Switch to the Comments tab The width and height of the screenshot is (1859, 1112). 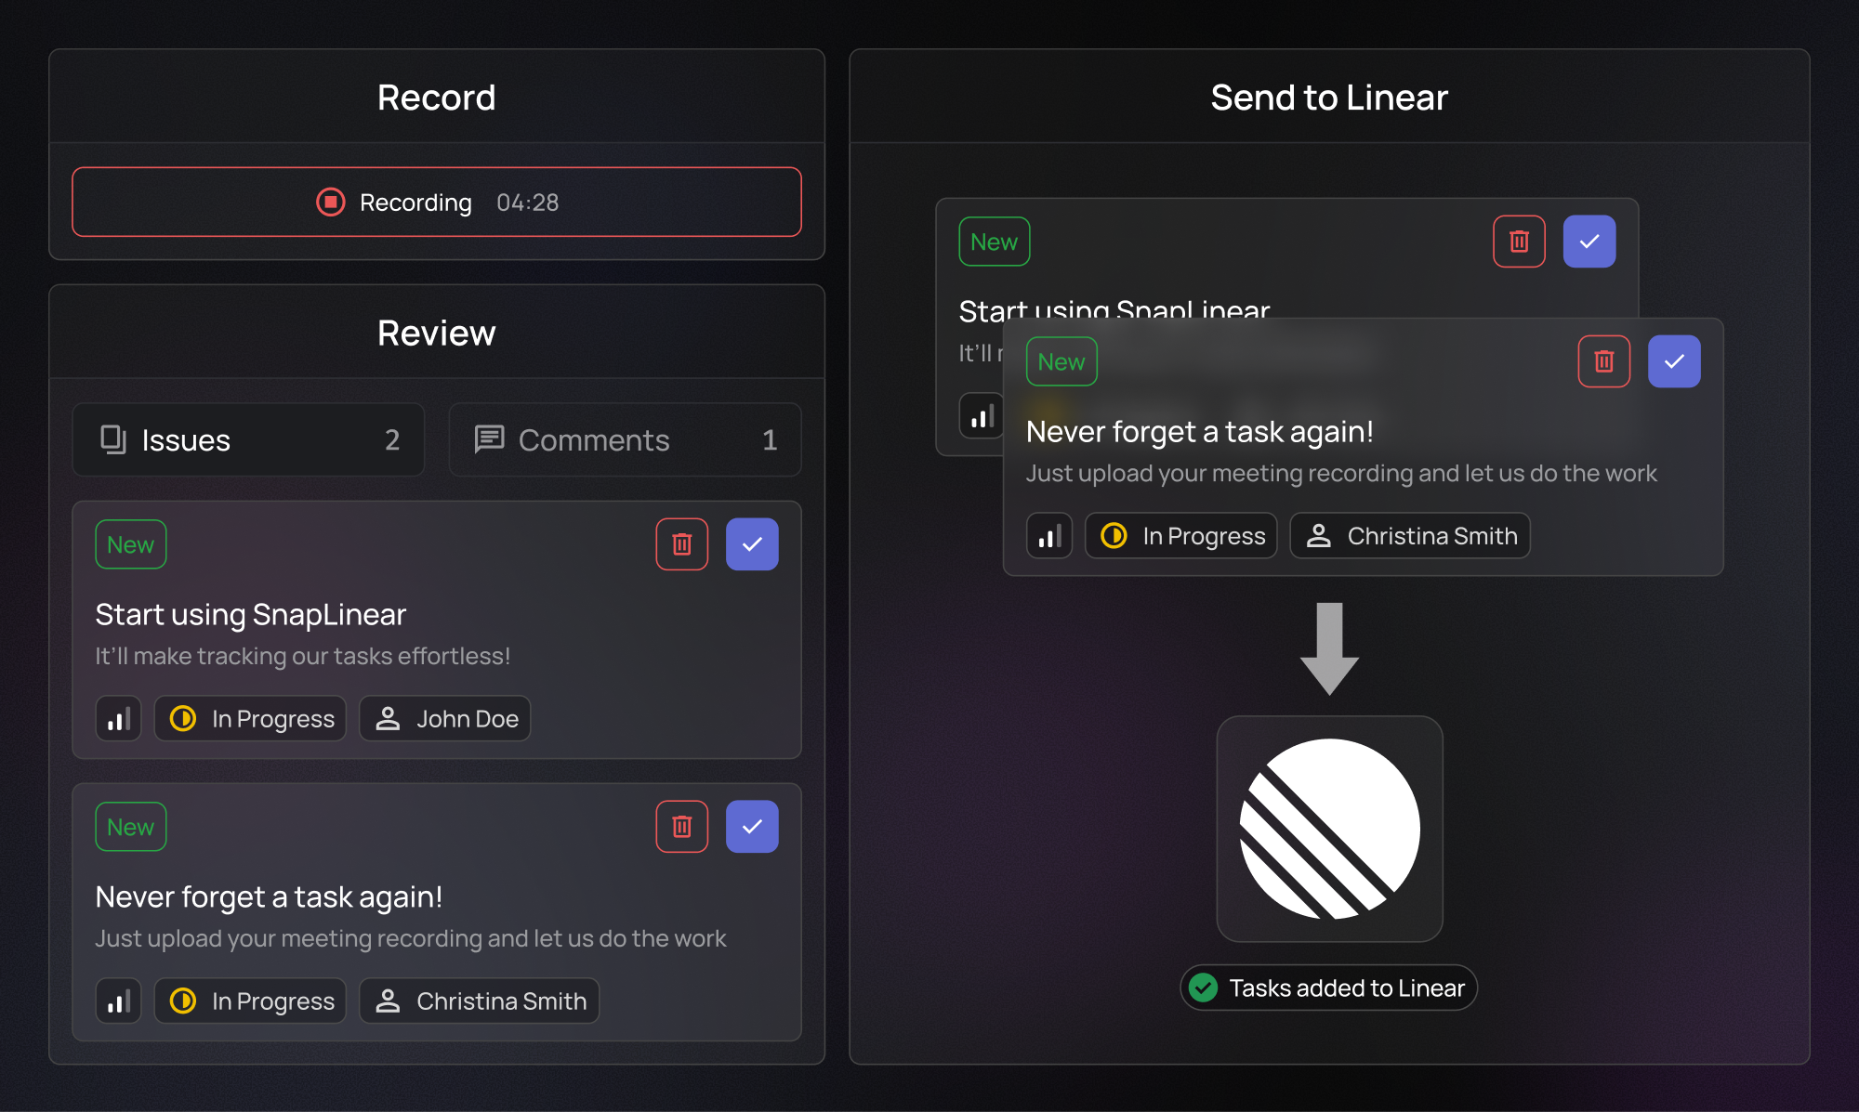point(625,439)
